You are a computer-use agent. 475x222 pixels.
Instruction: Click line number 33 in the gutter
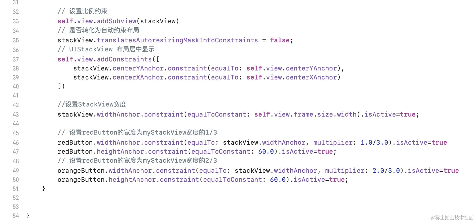click(x=16, y=21)
